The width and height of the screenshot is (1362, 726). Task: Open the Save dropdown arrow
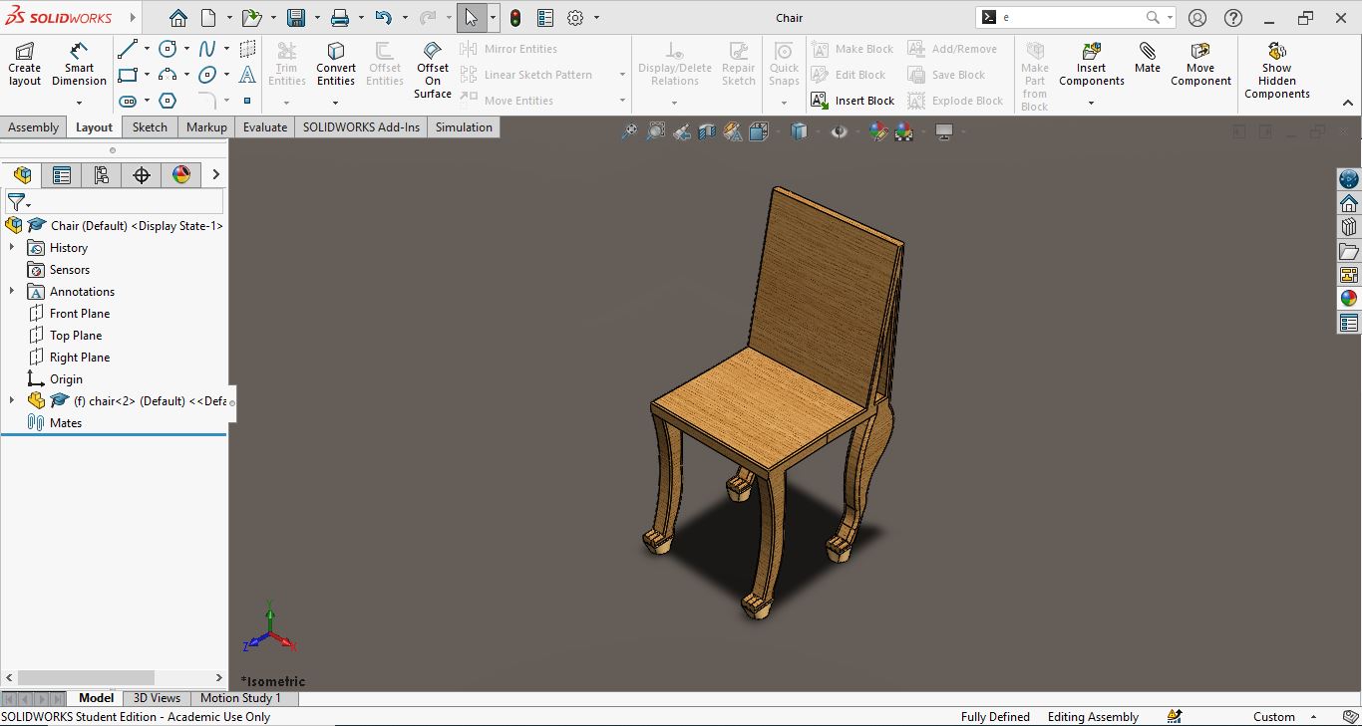[x=317, y=18]
